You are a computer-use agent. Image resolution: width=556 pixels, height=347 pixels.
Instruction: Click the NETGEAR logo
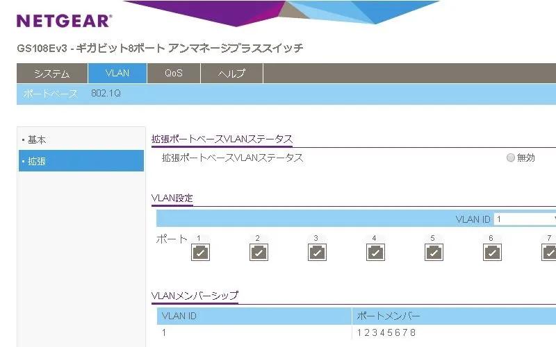64,21
